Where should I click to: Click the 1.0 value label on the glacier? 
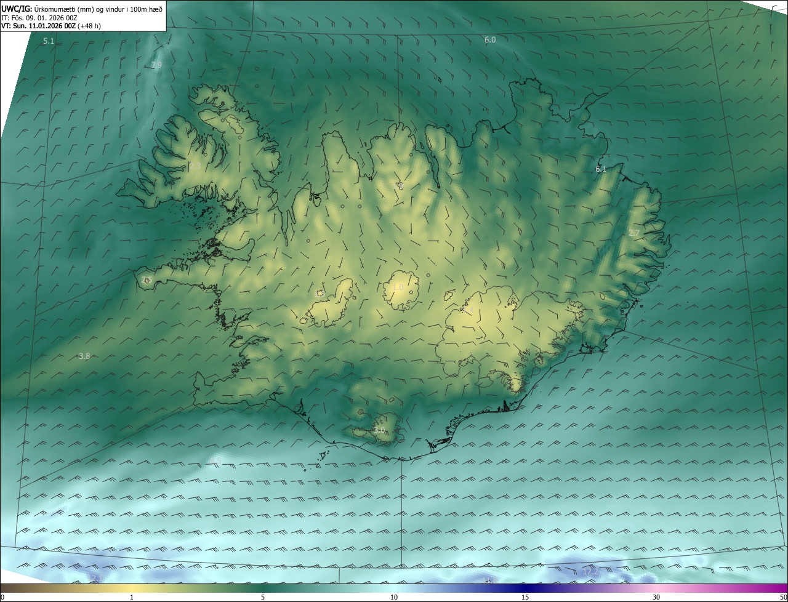398,287
